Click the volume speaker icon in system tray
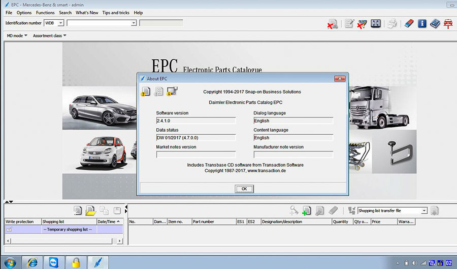The image size is (457, 269). coord(414,263)
